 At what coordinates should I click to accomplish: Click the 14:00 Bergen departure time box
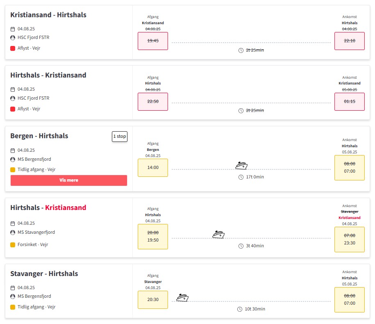153,168
